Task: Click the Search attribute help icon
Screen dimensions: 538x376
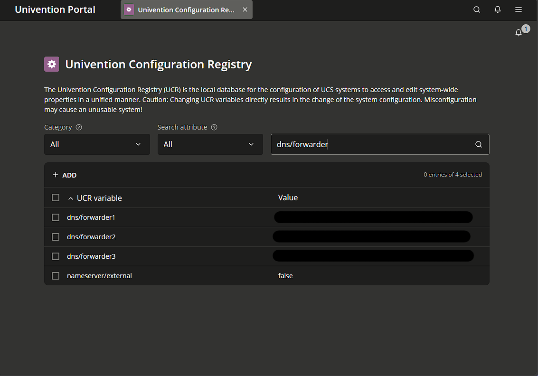Action: coord(214,127)
